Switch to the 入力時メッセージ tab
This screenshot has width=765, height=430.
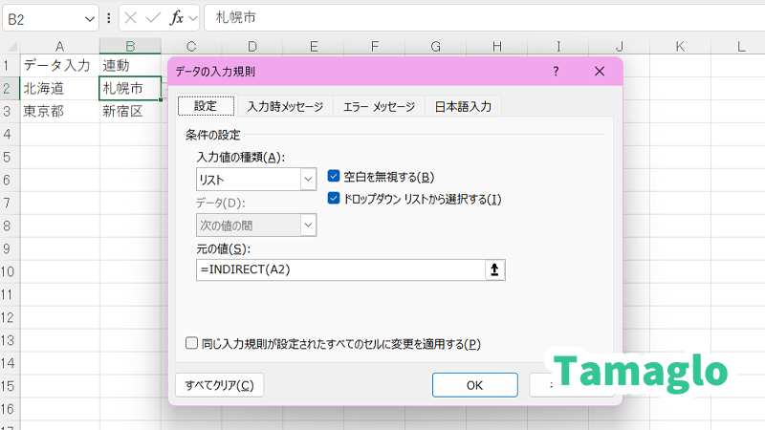(x=284, y=107)
